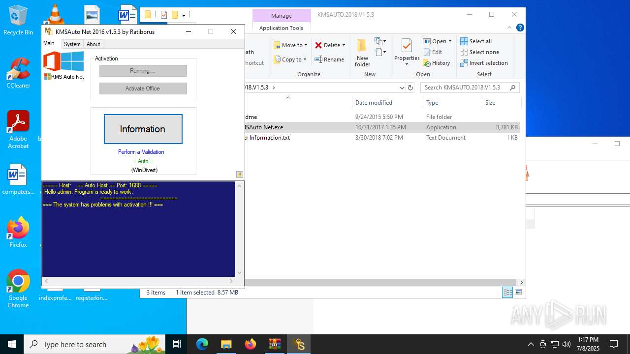630x354 pixels.
Task: Expand Properties dropdown arrow
Action: click(x=407, y=64)
